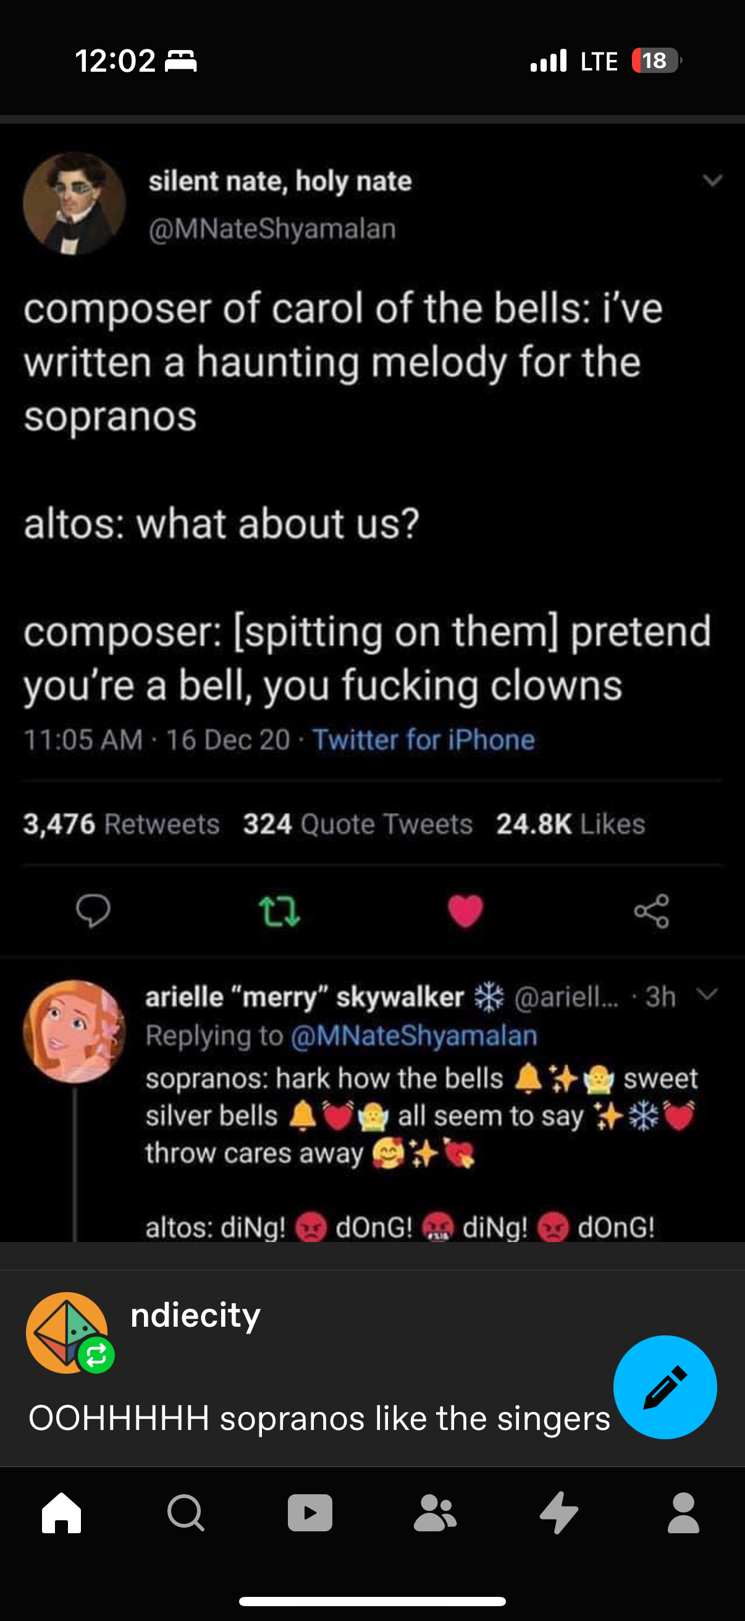Viewport: 745px width, 1621px height.
Task: Tap ndiecity's avatar with reblog badge
Action: 67,1332
